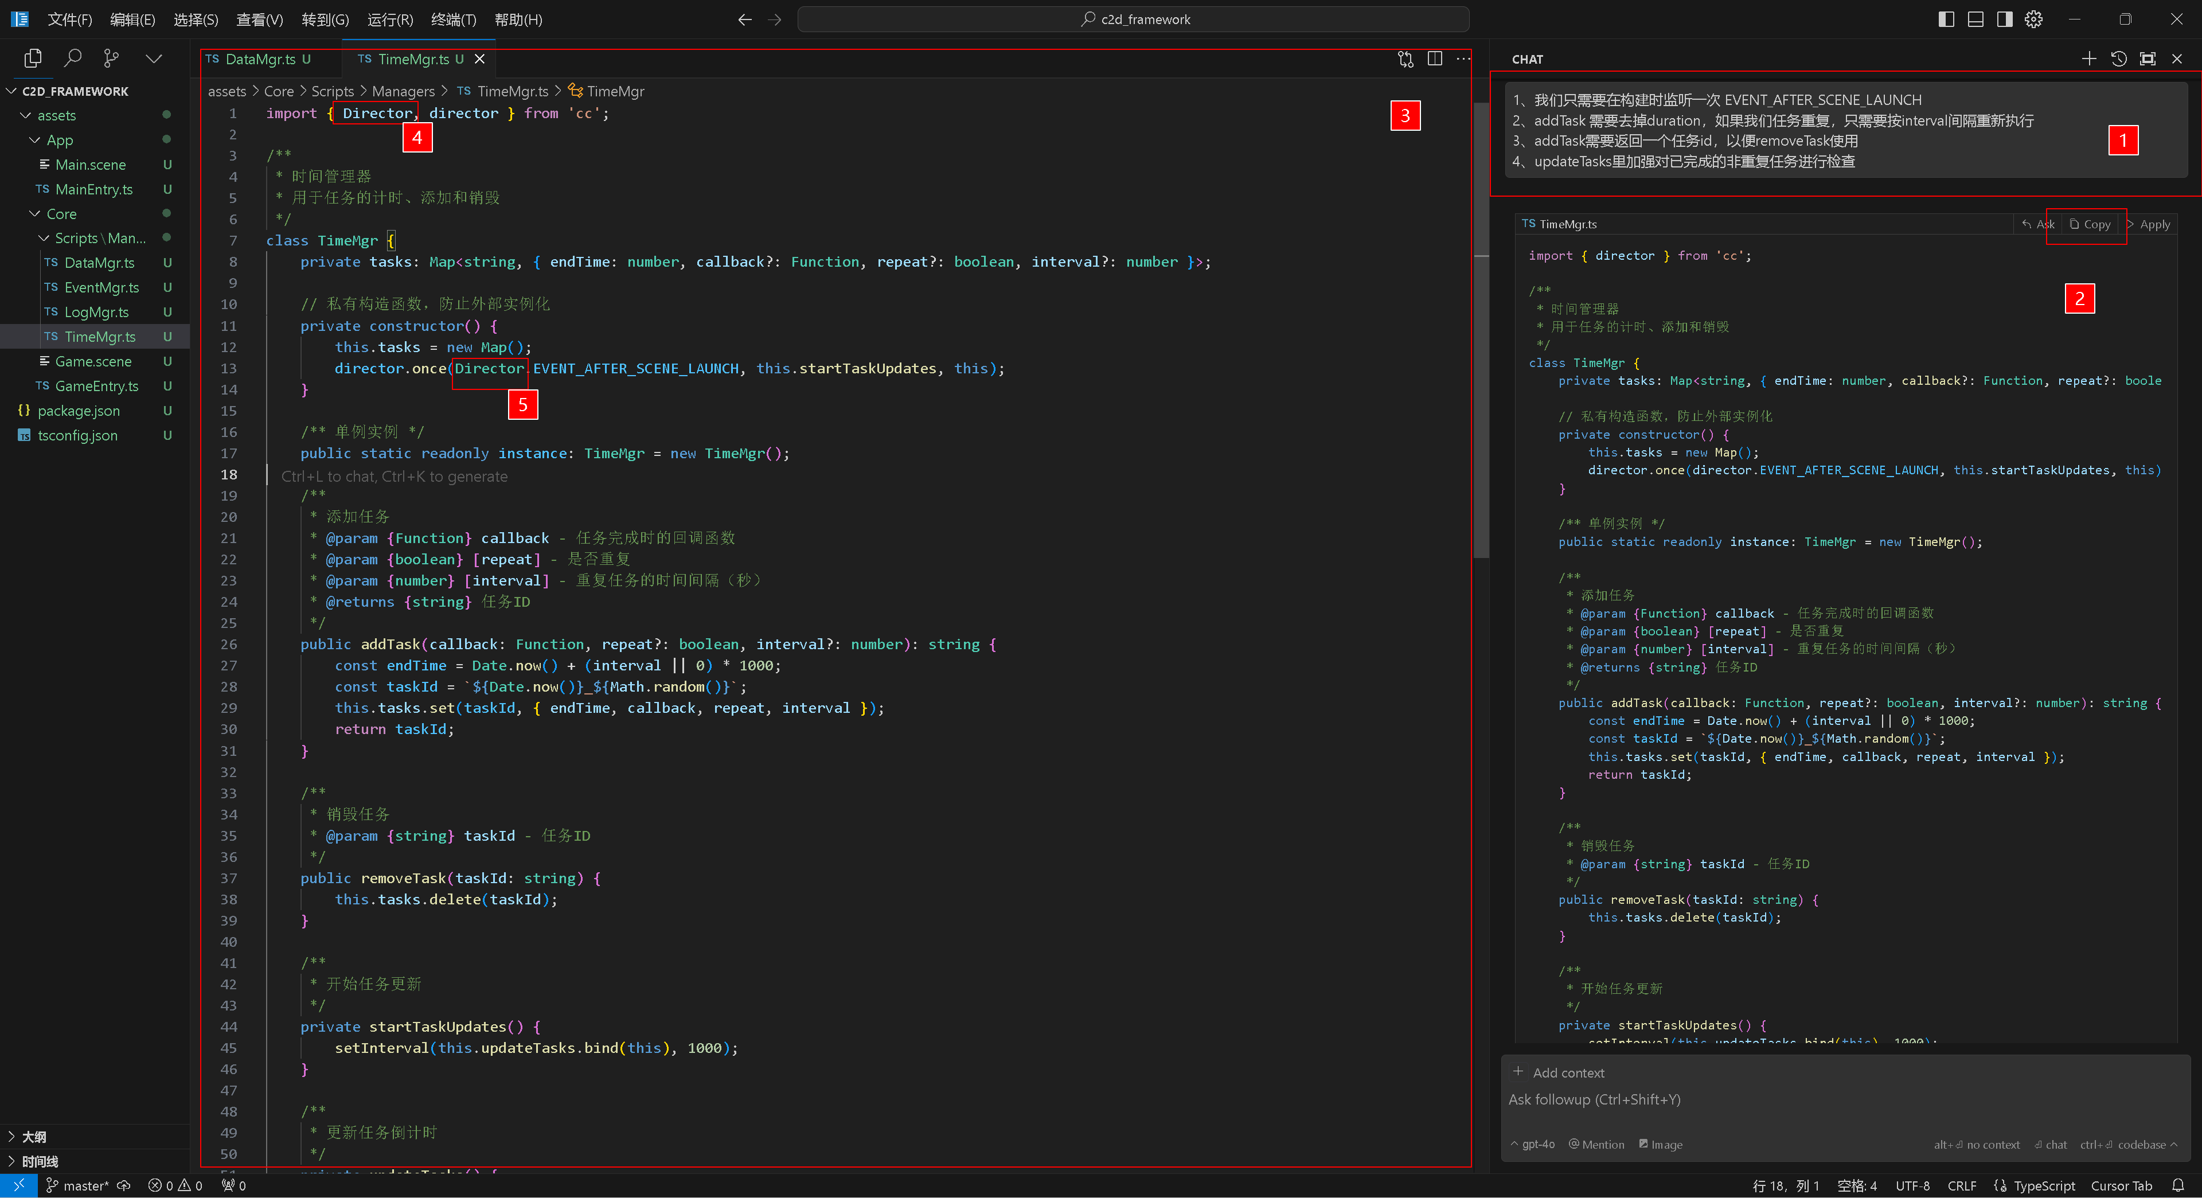
Task: Click the Mention button
Action: pos(1597,1144)
